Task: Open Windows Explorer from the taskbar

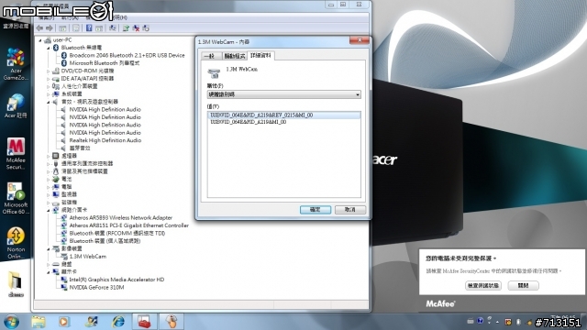Action: coord(38,322)
